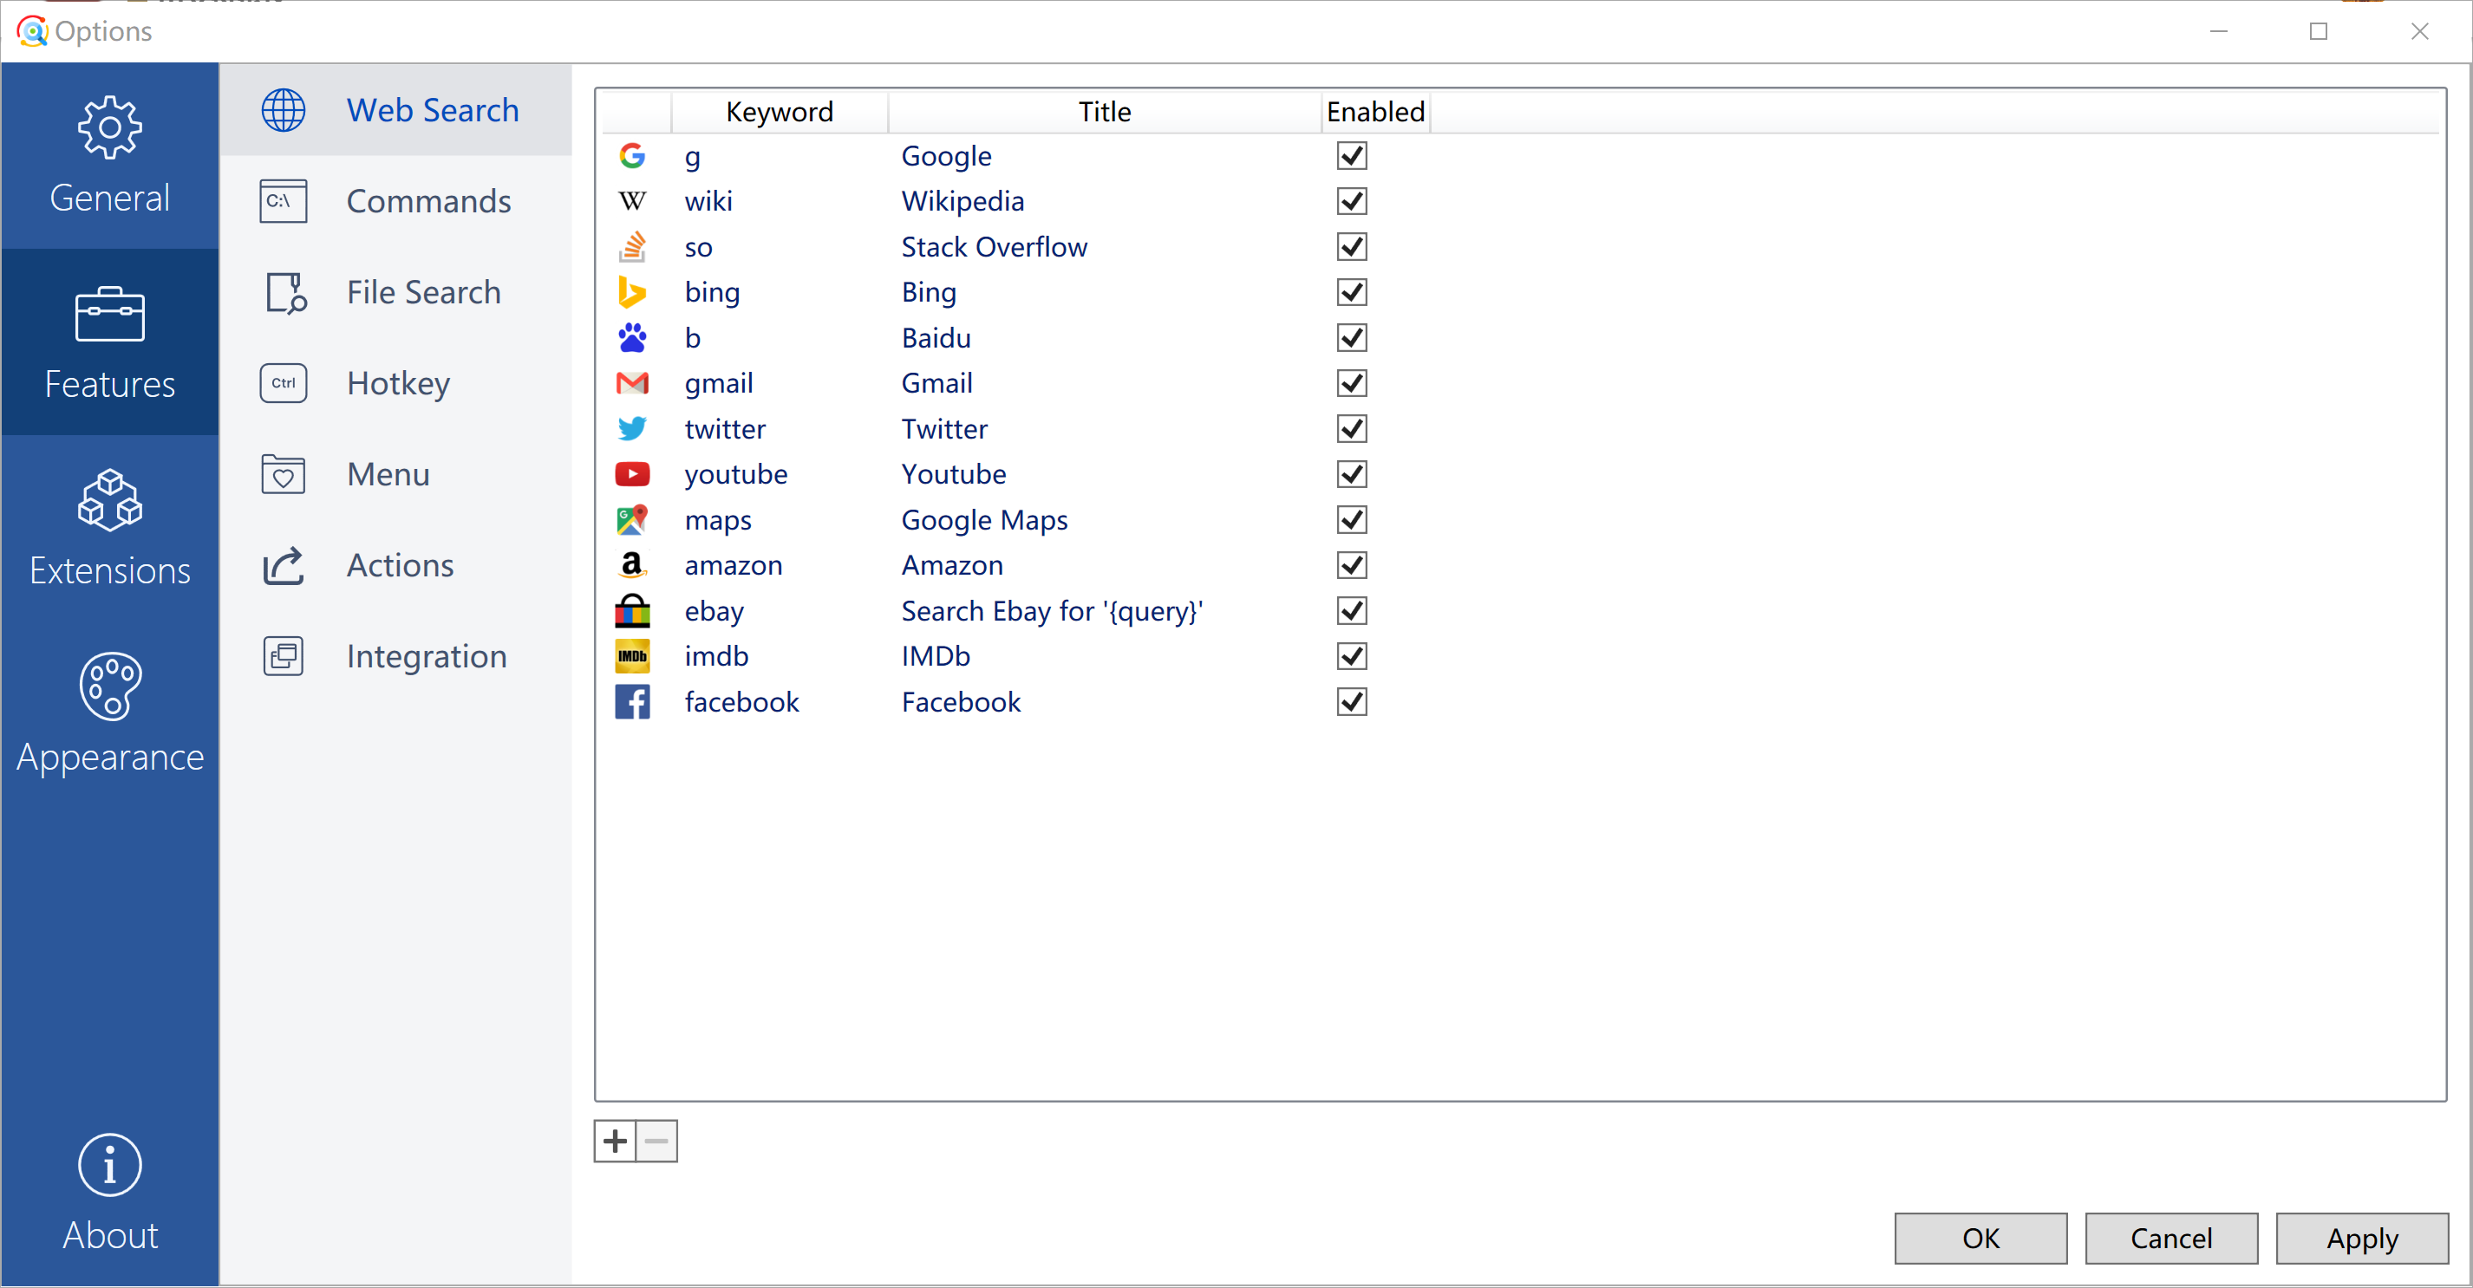This screenshot has width=2473, height=1288.
Task: Click the Hotkey Ctrl key icon
Action: pyautogui.click(x=284, y=383)
